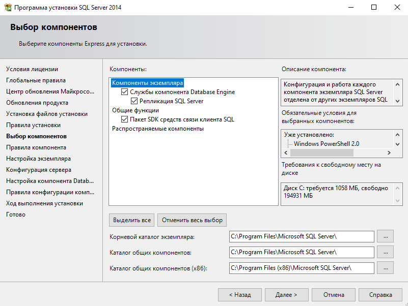Viewport: 408px width, 306px height.
Task: Select Правила конфигурации комп... step
Action: (50, 192)
